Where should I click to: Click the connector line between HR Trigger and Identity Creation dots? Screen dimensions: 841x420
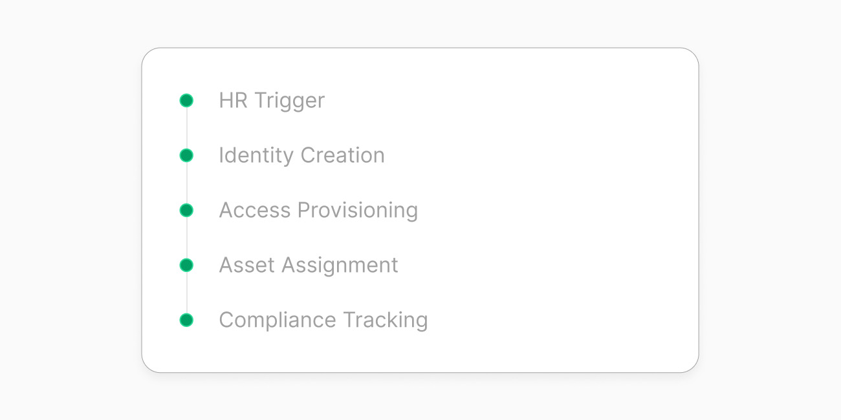pyautogui.click(x=186, y=128)
